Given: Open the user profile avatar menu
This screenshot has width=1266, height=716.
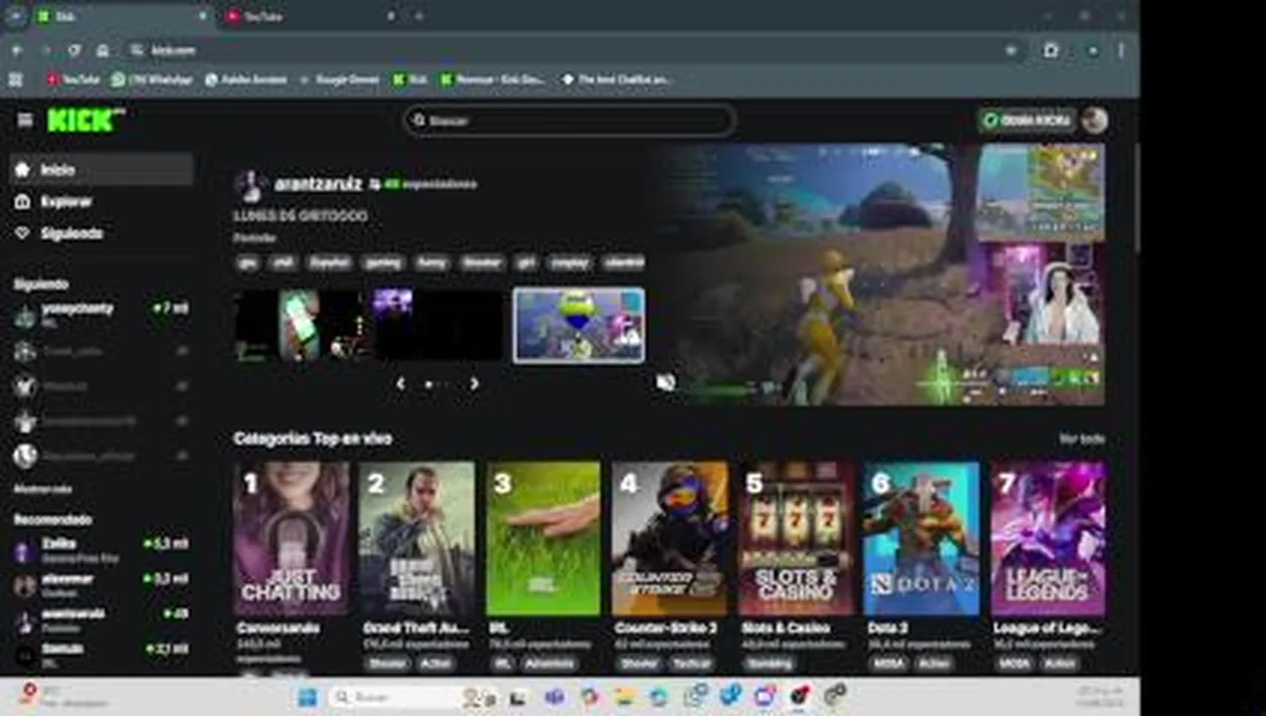Looking at the screenshot, I should pyautogui.click(x=1095, y=120).
